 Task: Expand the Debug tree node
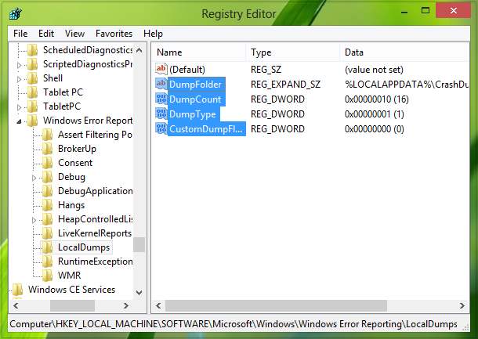point(34,178)
